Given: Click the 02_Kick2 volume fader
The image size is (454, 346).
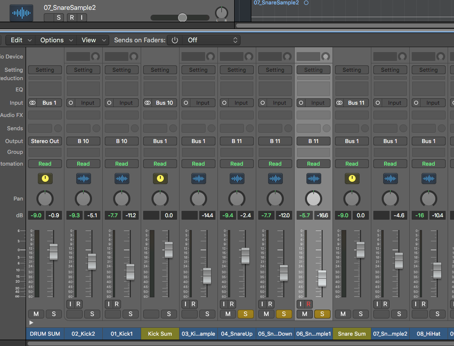Looking at the screenshot, I should click(91, 261).
